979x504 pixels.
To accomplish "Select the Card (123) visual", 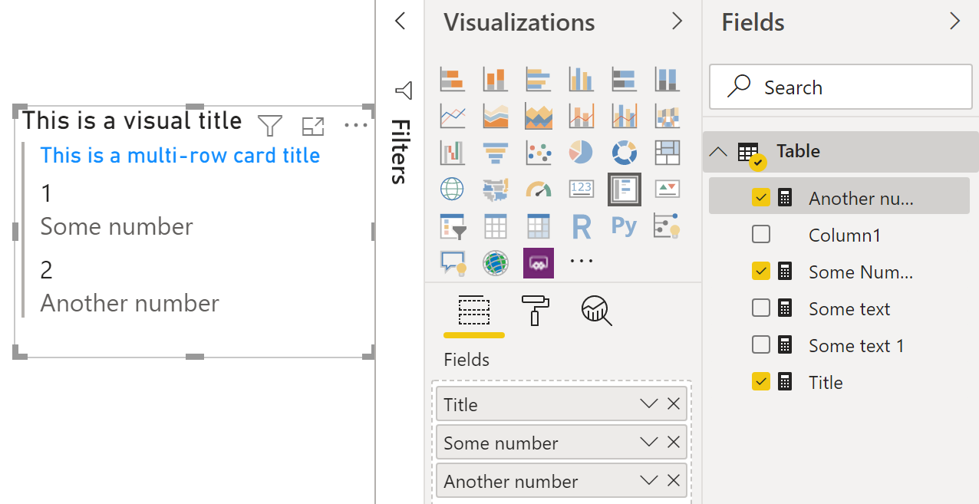I will coord(581,189).
